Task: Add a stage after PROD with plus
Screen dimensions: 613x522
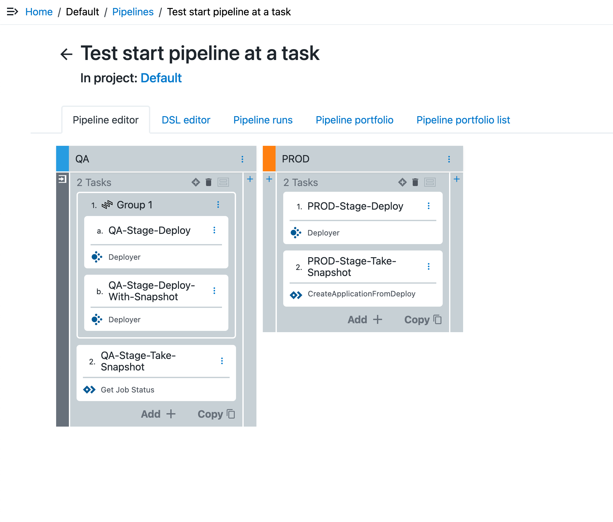Action: coord(457,179)
